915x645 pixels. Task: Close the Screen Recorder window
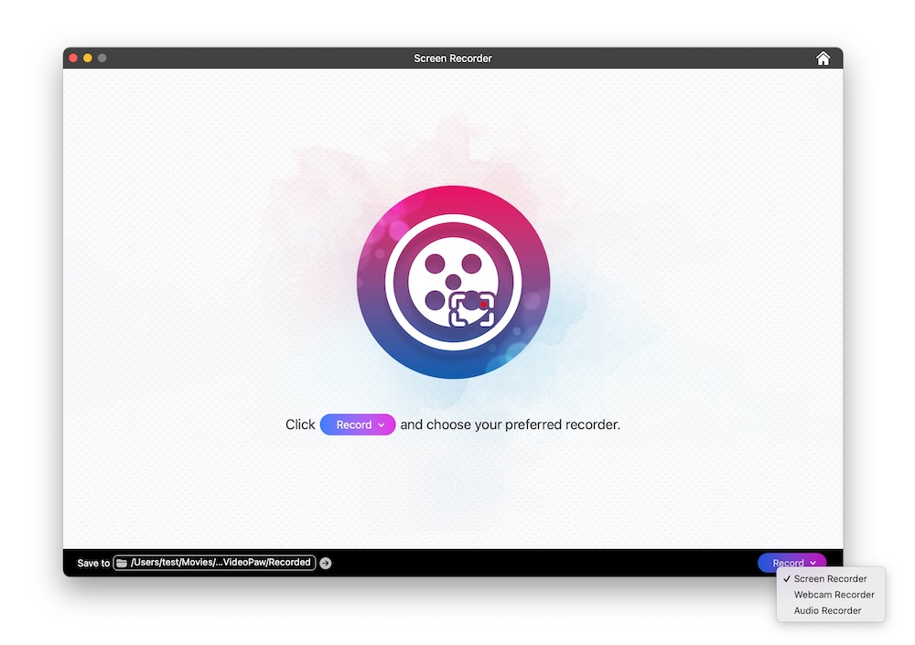tap(73, 59)
